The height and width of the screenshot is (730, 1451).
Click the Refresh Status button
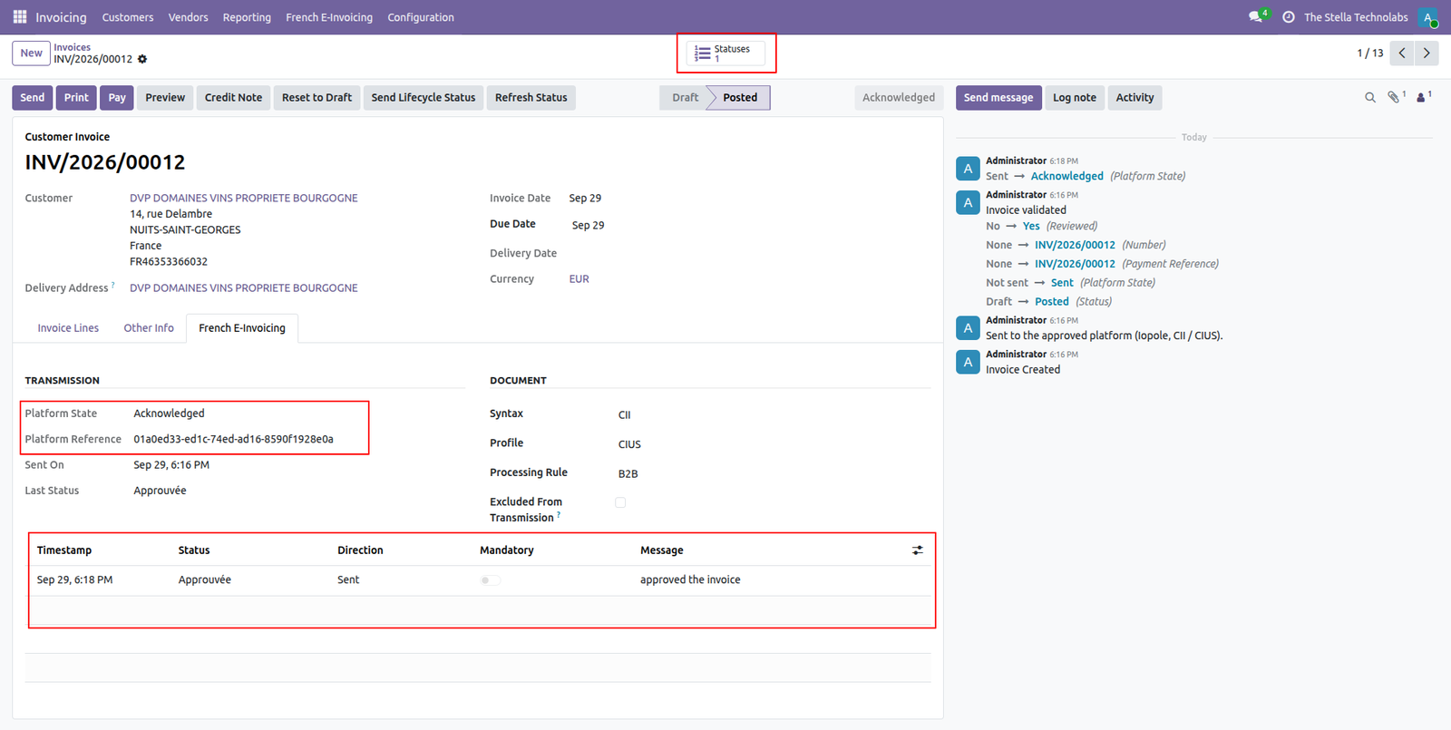531,98
